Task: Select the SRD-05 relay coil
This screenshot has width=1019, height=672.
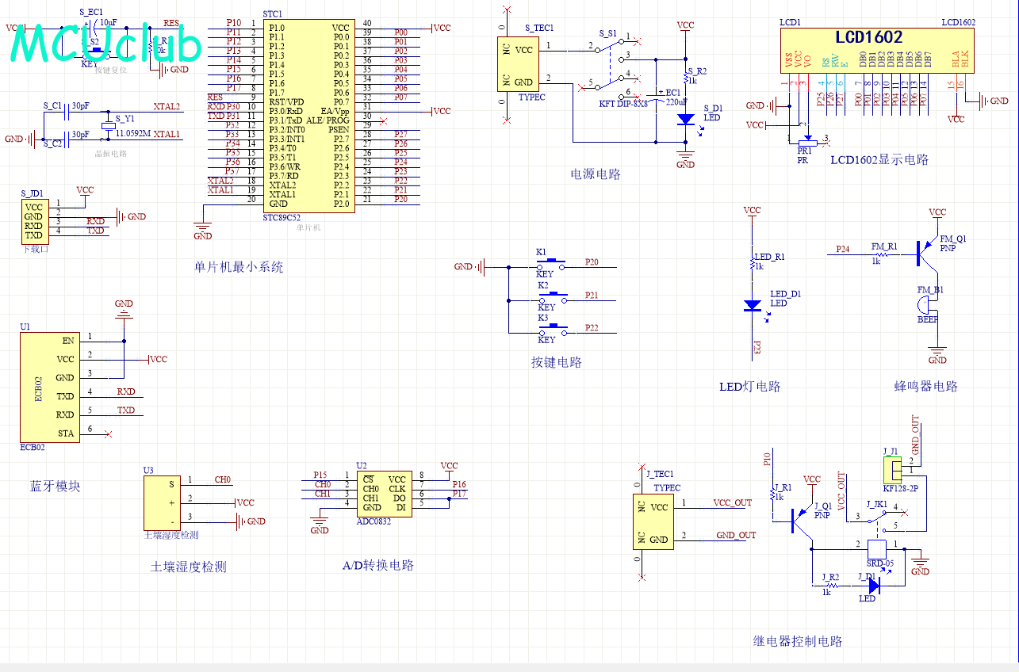Action: [x=877, y=548]
